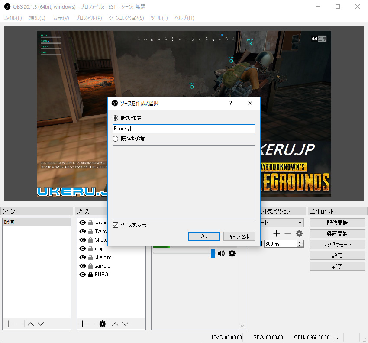Screen dimensions: 368x343
Task: Click the Facerig source name field
Action: coord(184,129)
